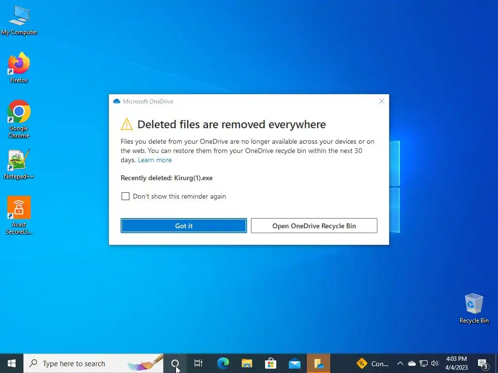Open the Windows Start menu
498x373 pixels.
coord(12,363)
